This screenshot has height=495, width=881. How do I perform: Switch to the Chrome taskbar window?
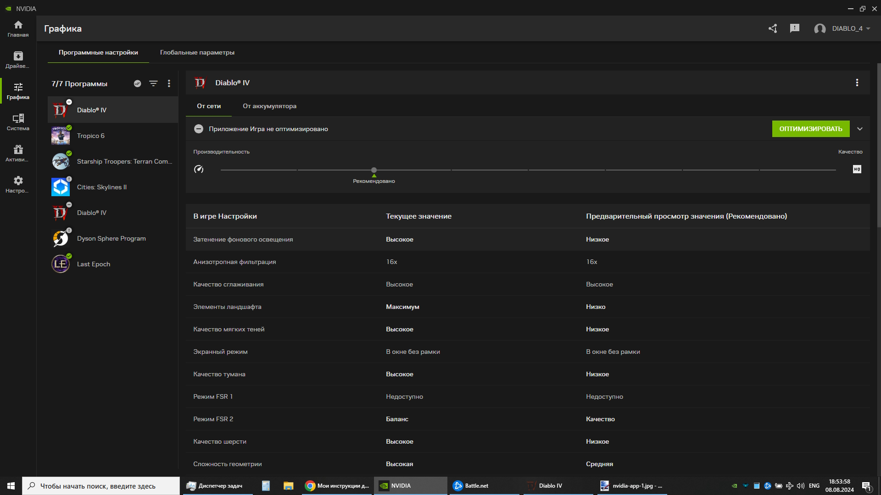[x=337, y=486]
